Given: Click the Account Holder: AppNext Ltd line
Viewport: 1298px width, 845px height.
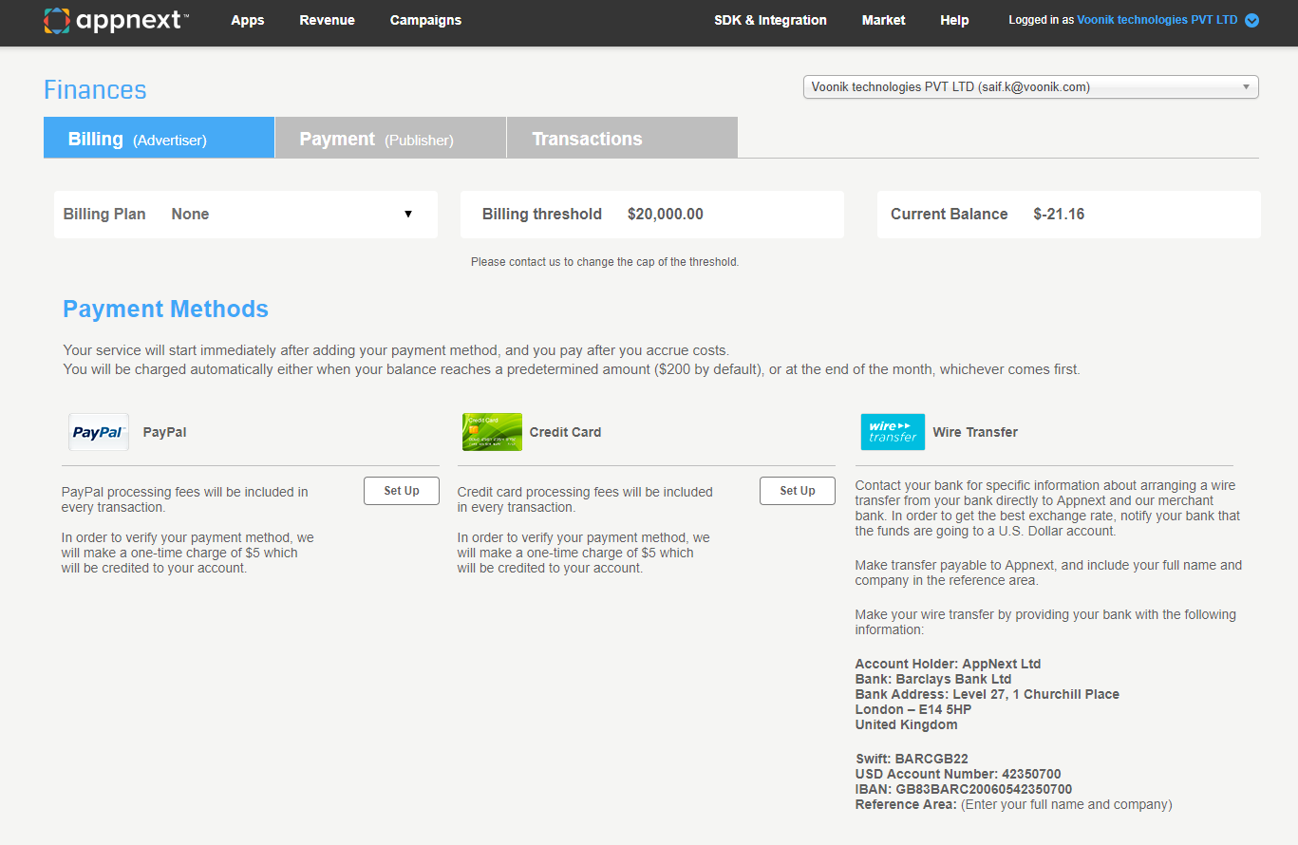Looking at the screenshot, I should point(948,664).
